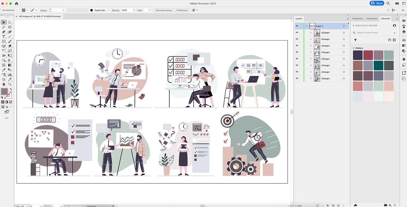The height and width of the screenshot is (207, 407).
Task: Collapse the Colors section in Libraries
Action: 354,48
